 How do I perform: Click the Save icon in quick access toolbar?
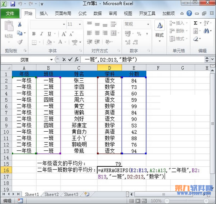[13, 4]
